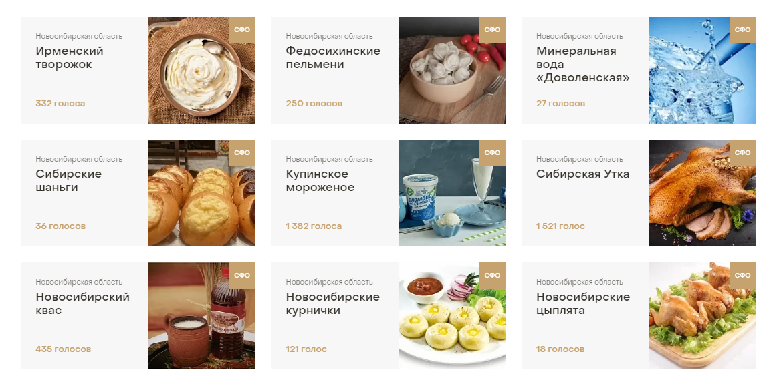The image size is (775, 378).
Task: Click the СФО badge on Ирменский творожок
Action: (x=242, y=30)
